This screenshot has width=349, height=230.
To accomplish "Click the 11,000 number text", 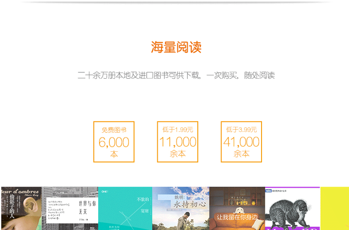I will click(x=177, y=142).
